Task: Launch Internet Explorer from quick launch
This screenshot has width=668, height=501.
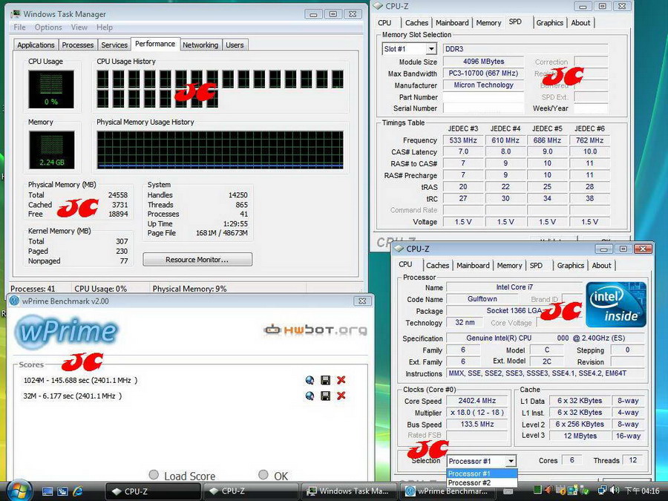Action: 78,491
